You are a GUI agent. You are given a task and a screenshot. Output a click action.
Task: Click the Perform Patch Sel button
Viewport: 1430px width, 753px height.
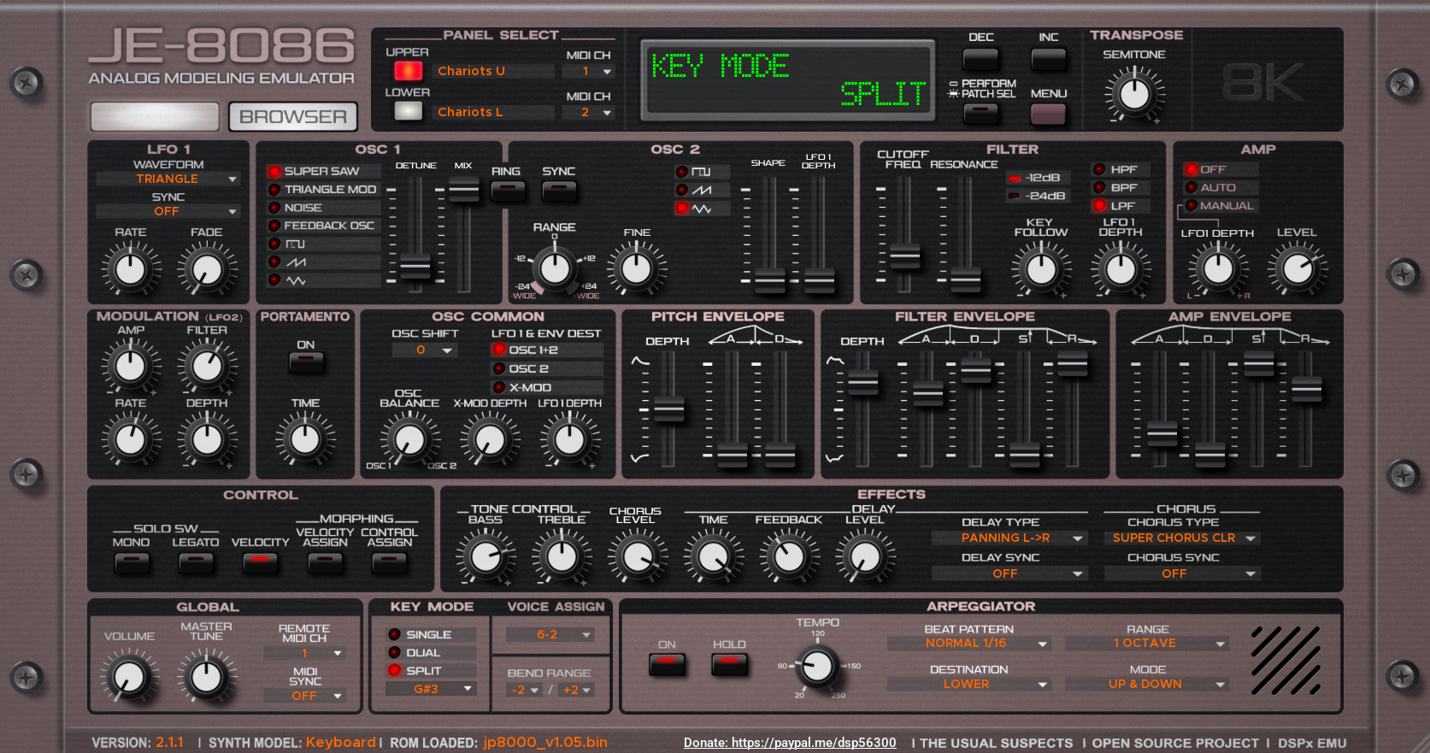point(980,114)
